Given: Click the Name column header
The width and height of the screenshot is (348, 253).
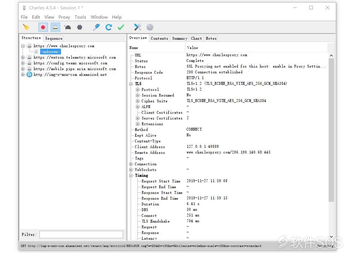Looking at the screenshot, I should pos(156,48).
